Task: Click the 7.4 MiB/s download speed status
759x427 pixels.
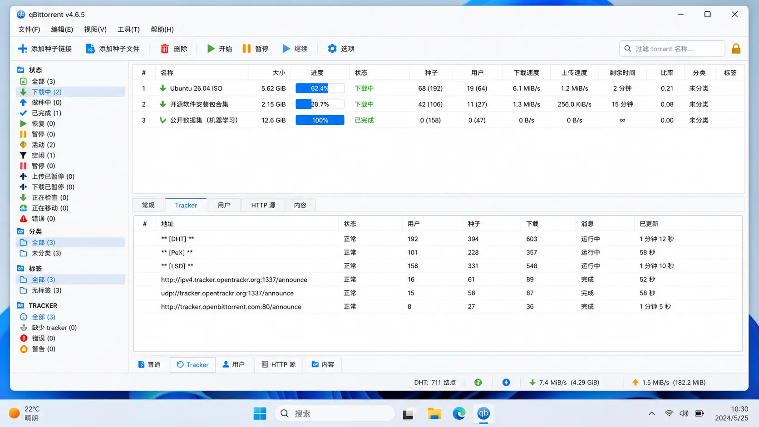Action: pos(564,383)
